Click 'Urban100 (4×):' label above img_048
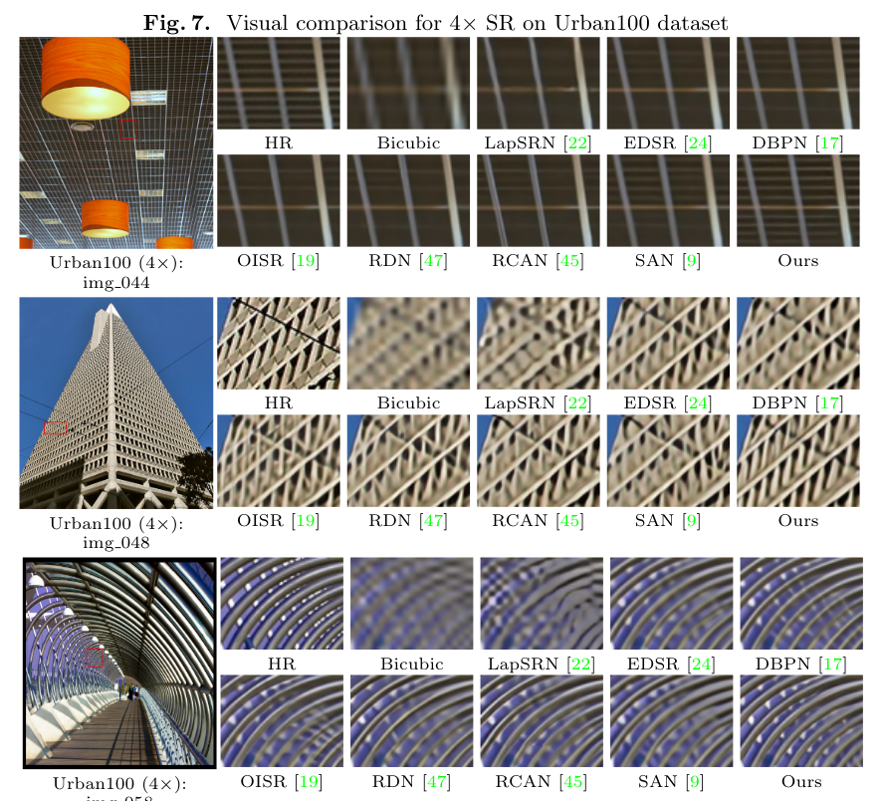This screenshot has width=883, height=801. tap(116, 524)
